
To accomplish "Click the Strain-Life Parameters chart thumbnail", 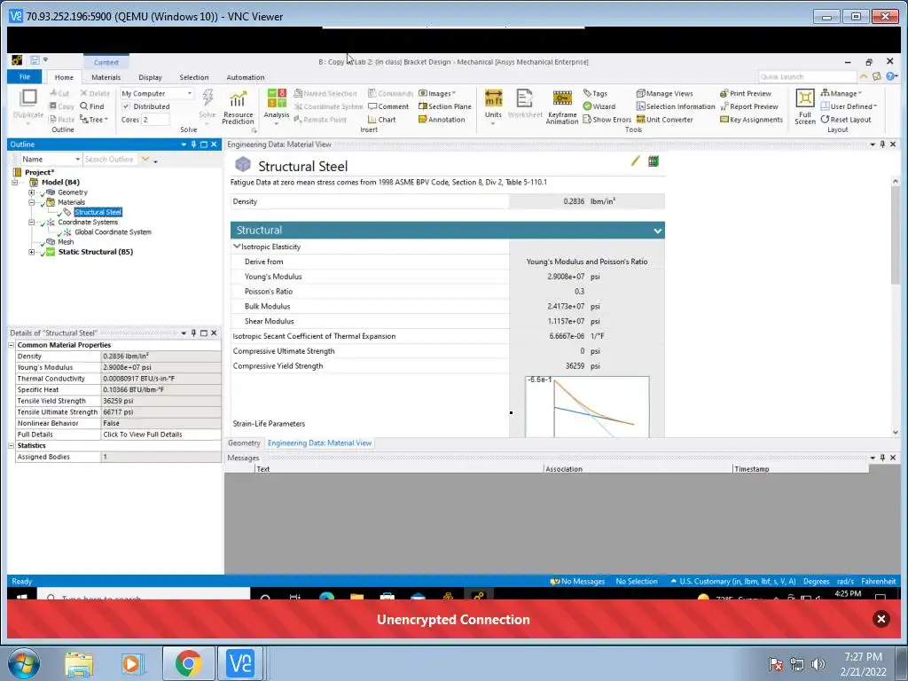I will (x=587, y=406).
